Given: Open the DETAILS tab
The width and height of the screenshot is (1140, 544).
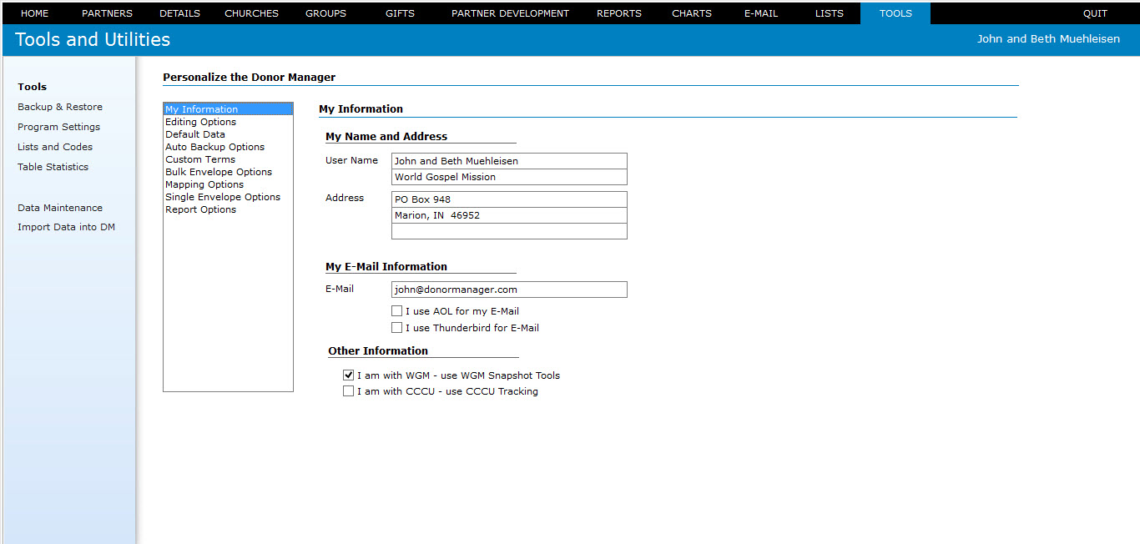Looking at the screenshot, I should click(179, 13).
